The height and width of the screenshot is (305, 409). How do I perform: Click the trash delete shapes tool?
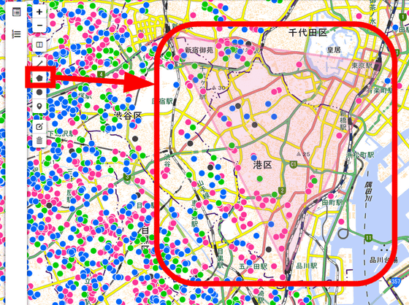tap(39, 141)
